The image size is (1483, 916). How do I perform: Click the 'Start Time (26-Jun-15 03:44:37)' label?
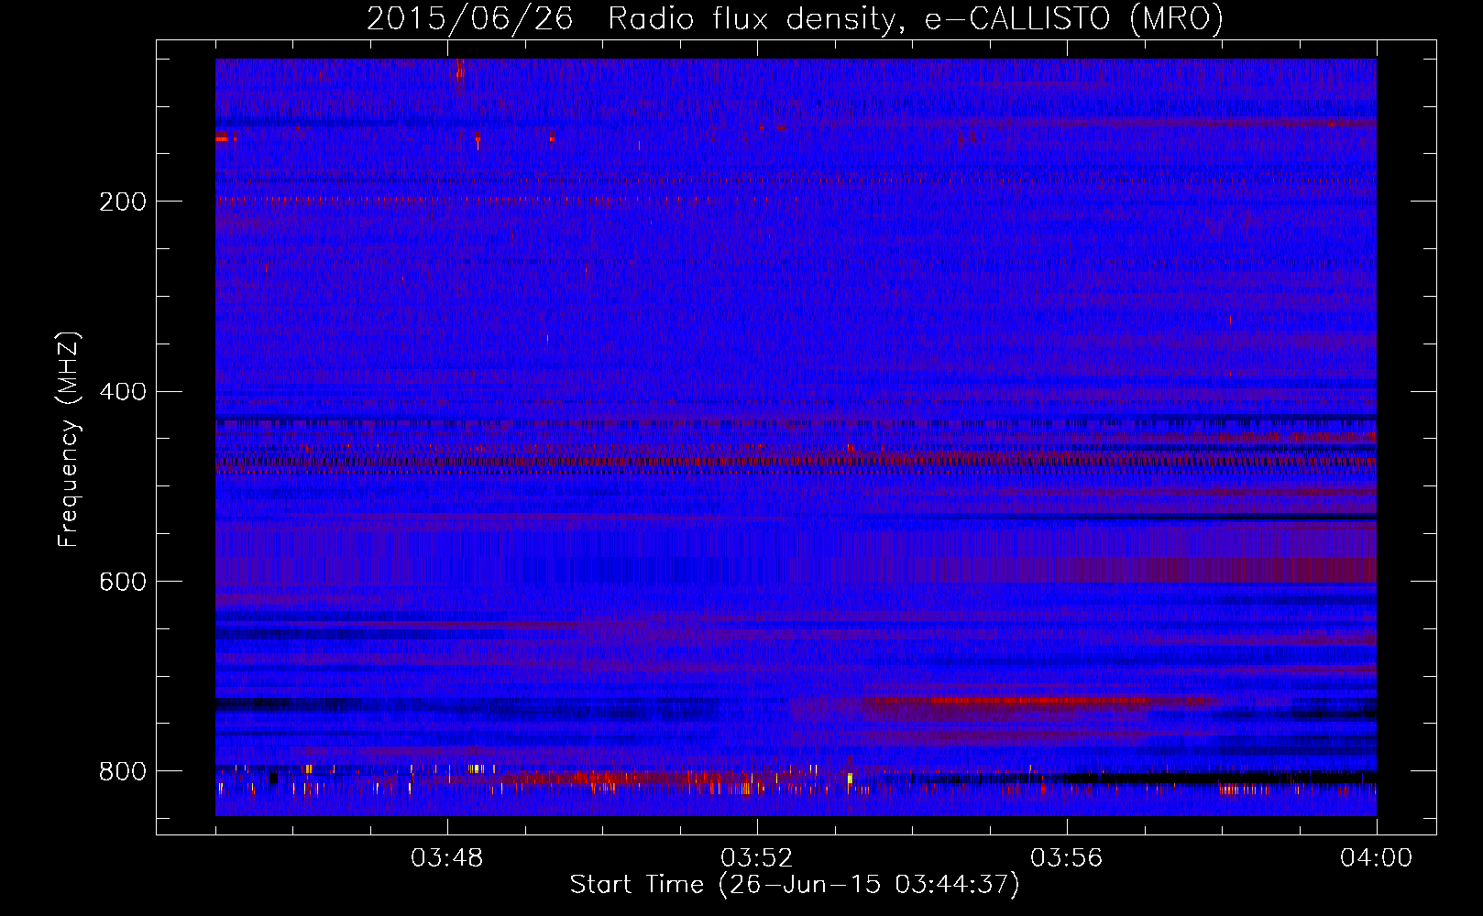point(795,885)
